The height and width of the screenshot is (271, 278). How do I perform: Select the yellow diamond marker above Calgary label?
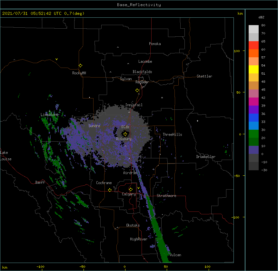tap(131, 190)
